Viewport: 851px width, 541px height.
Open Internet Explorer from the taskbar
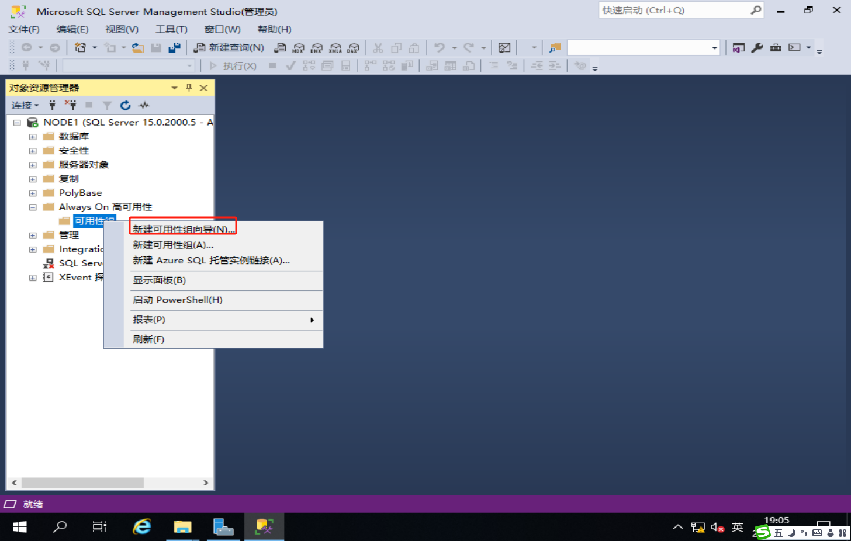point(142,527)
